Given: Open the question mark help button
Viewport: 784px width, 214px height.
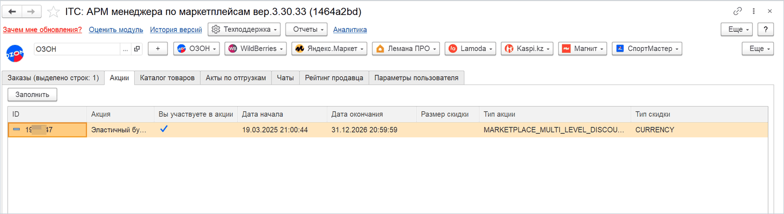Looking at the screenshot, I should 766,29.
